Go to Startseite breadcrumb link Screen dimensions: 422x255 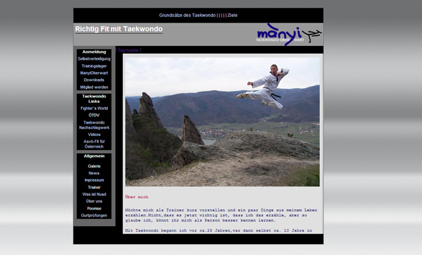[128, 50]
